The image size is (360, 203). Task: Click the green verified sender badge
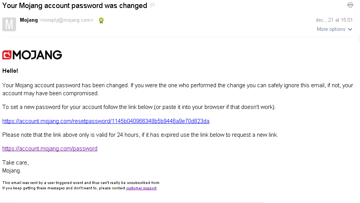[x=101, y=21]
